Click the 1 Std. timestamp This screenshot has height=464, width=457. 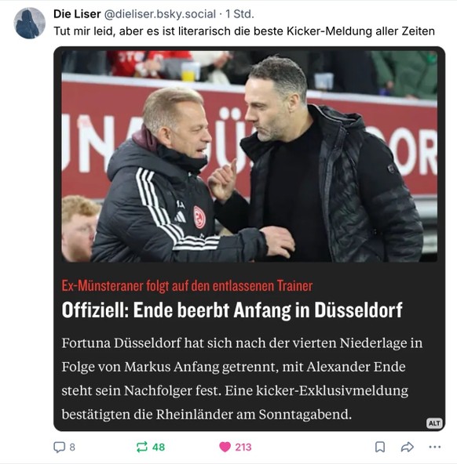[239, 14]
